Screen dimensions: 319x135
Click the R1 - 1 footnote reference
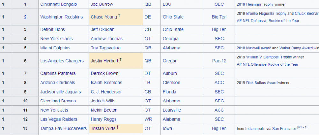point(302,127)
